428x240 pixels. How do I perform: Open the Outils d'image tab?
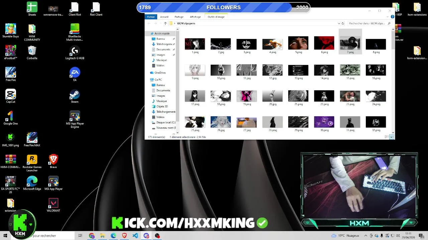click(216, 17)
